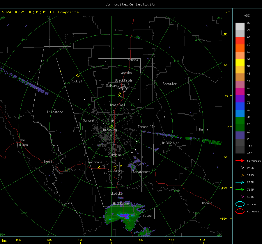Click the Hanna city label

pos(203,129)
